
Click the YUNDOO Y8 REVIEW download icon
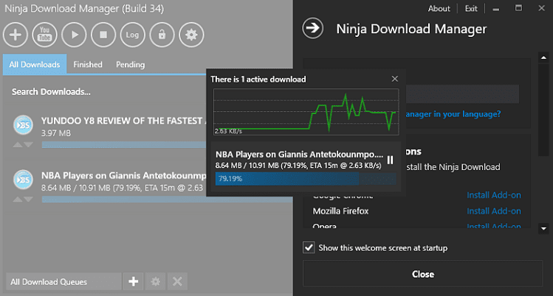(24, 124)
